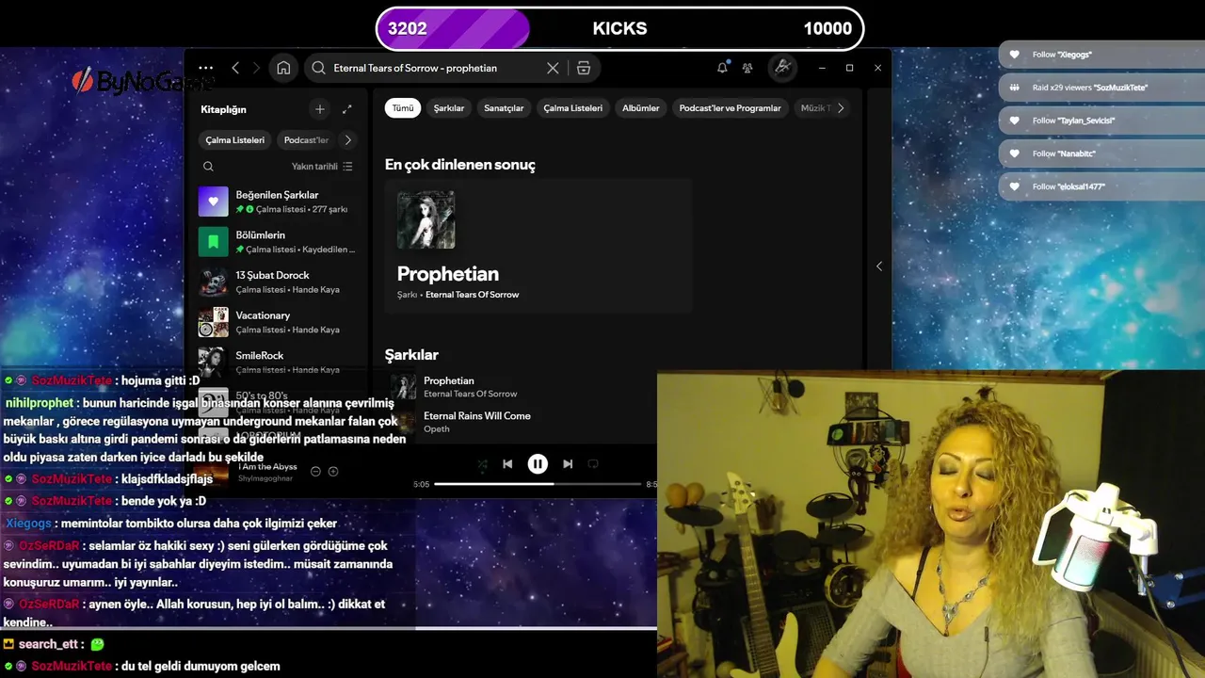Viewport: 1205px width, 678px height.
Task: Select Podcast'ler ve Programlar filter chip
Action: point(731,108)
